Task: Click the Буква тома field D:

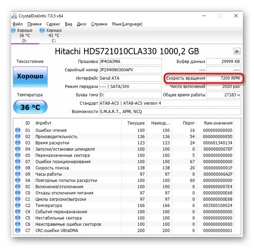Action: tap(130, 95)
